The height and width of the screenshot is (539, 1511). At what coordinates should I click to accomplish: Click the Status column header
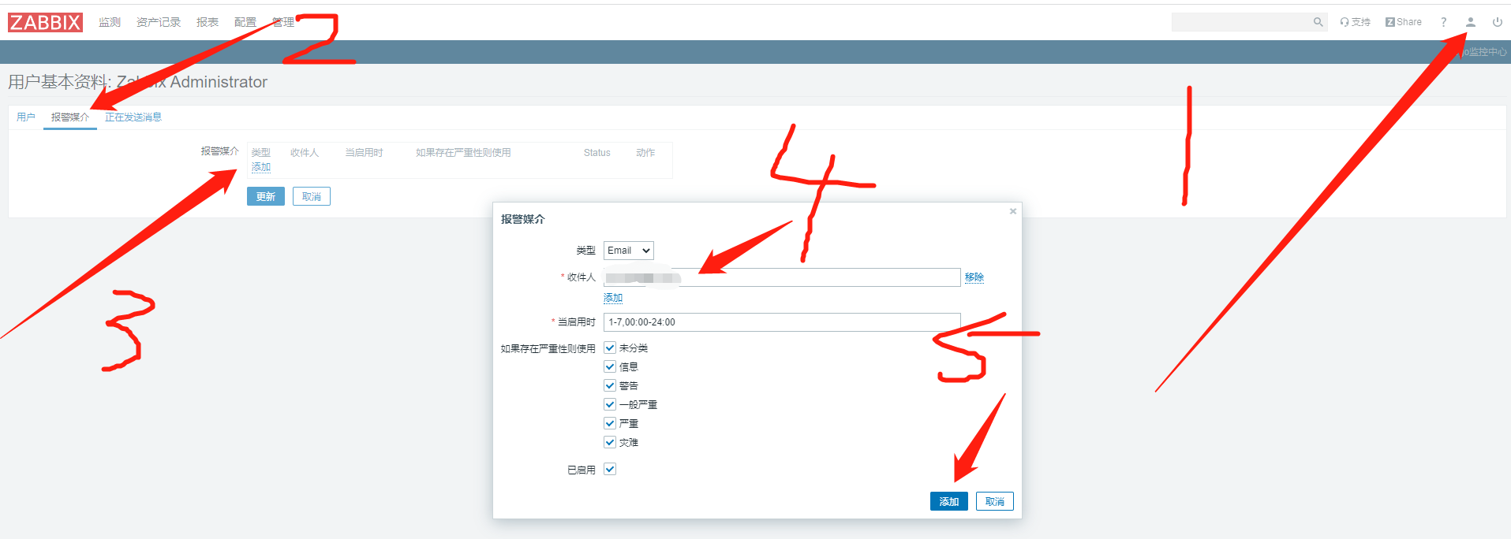click(x=597, y=153)
